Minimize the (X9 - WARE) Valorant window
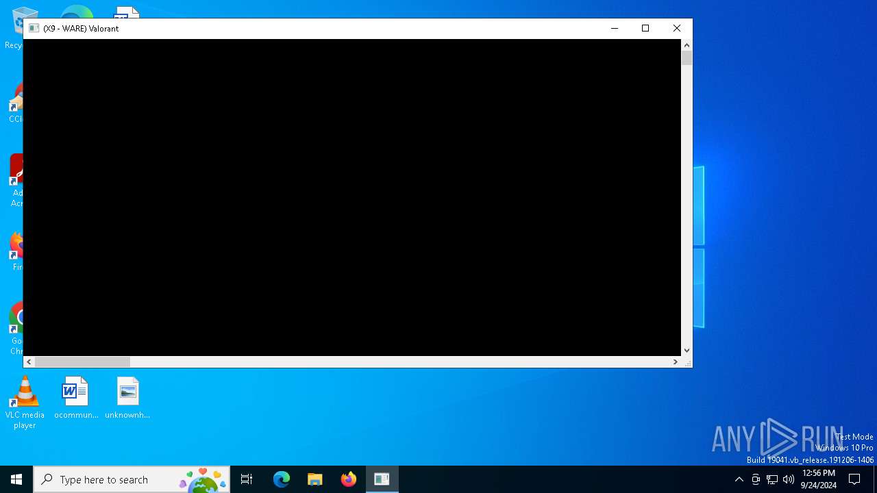 [615, 28]
